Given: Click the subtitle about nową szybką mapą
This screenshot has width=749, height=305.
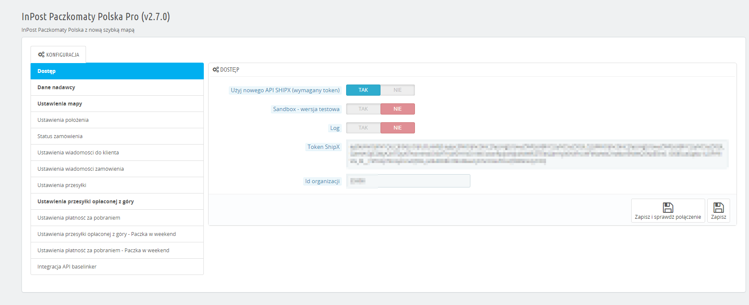Looking at the screenshot, I should pyautogui.click(x=78, y=30).
